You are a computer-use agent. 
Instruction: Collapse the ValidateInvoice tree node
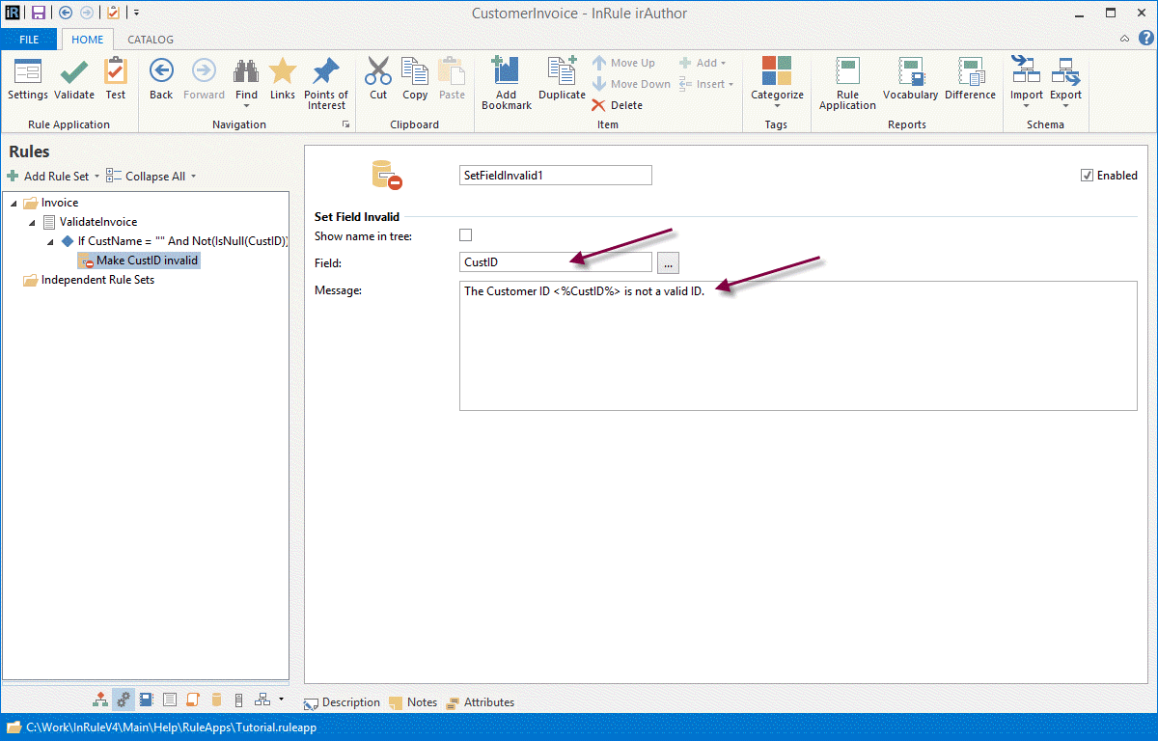(32, 222)
